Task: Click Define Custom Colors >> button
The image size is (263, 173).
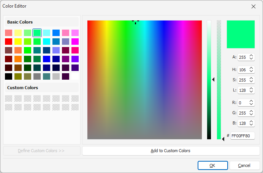Action: [42, 151]
